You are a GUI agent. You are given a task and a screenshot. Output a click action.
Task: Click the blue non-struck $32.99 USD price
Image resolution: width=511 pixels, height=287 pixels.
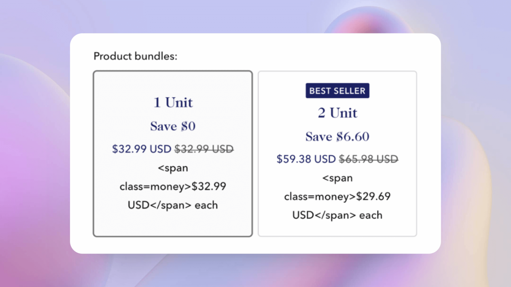tap(141, 149)
